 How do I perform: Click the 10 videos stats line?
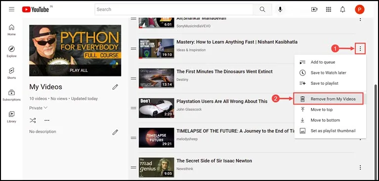pos(64,99)
